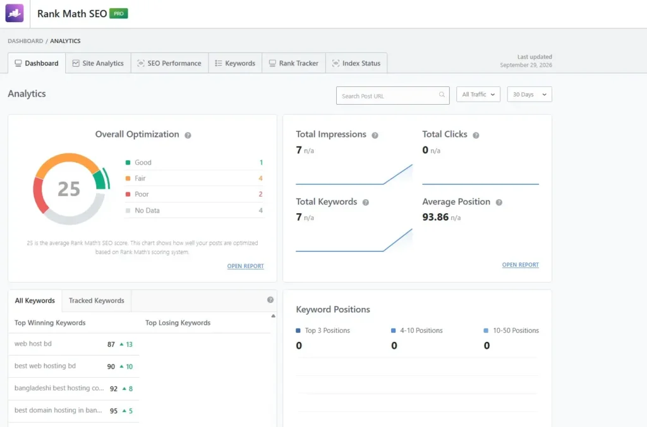Click the Top Losing Keywords heading

[x=178, y=323]
